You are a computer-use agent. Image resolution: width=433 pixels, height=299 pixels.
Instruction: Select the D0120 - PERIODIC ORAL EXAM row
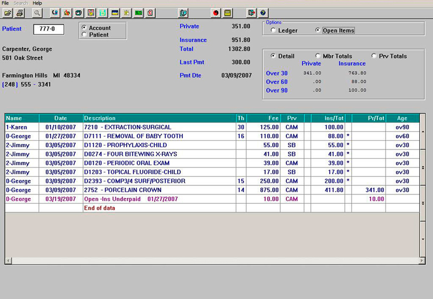coord(212,163)
